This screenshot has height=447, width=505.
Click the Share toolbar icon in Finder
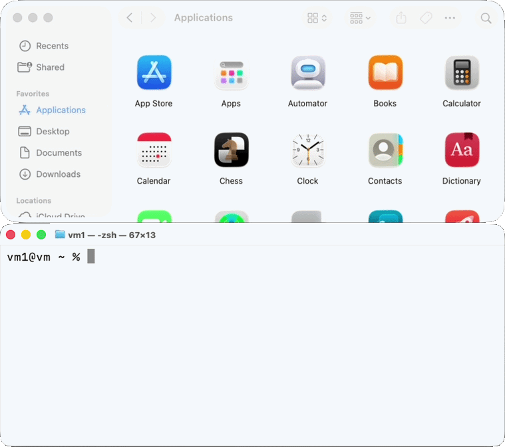tap(401, 18)
